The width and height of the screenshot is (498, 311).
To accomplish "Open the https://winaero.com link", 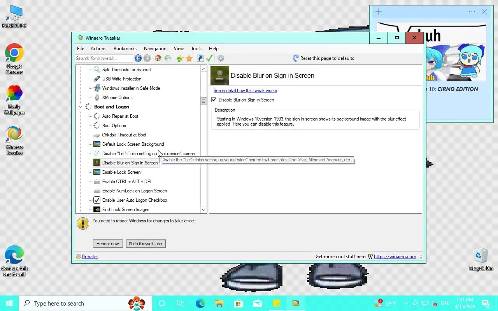I will click(395, 257).
